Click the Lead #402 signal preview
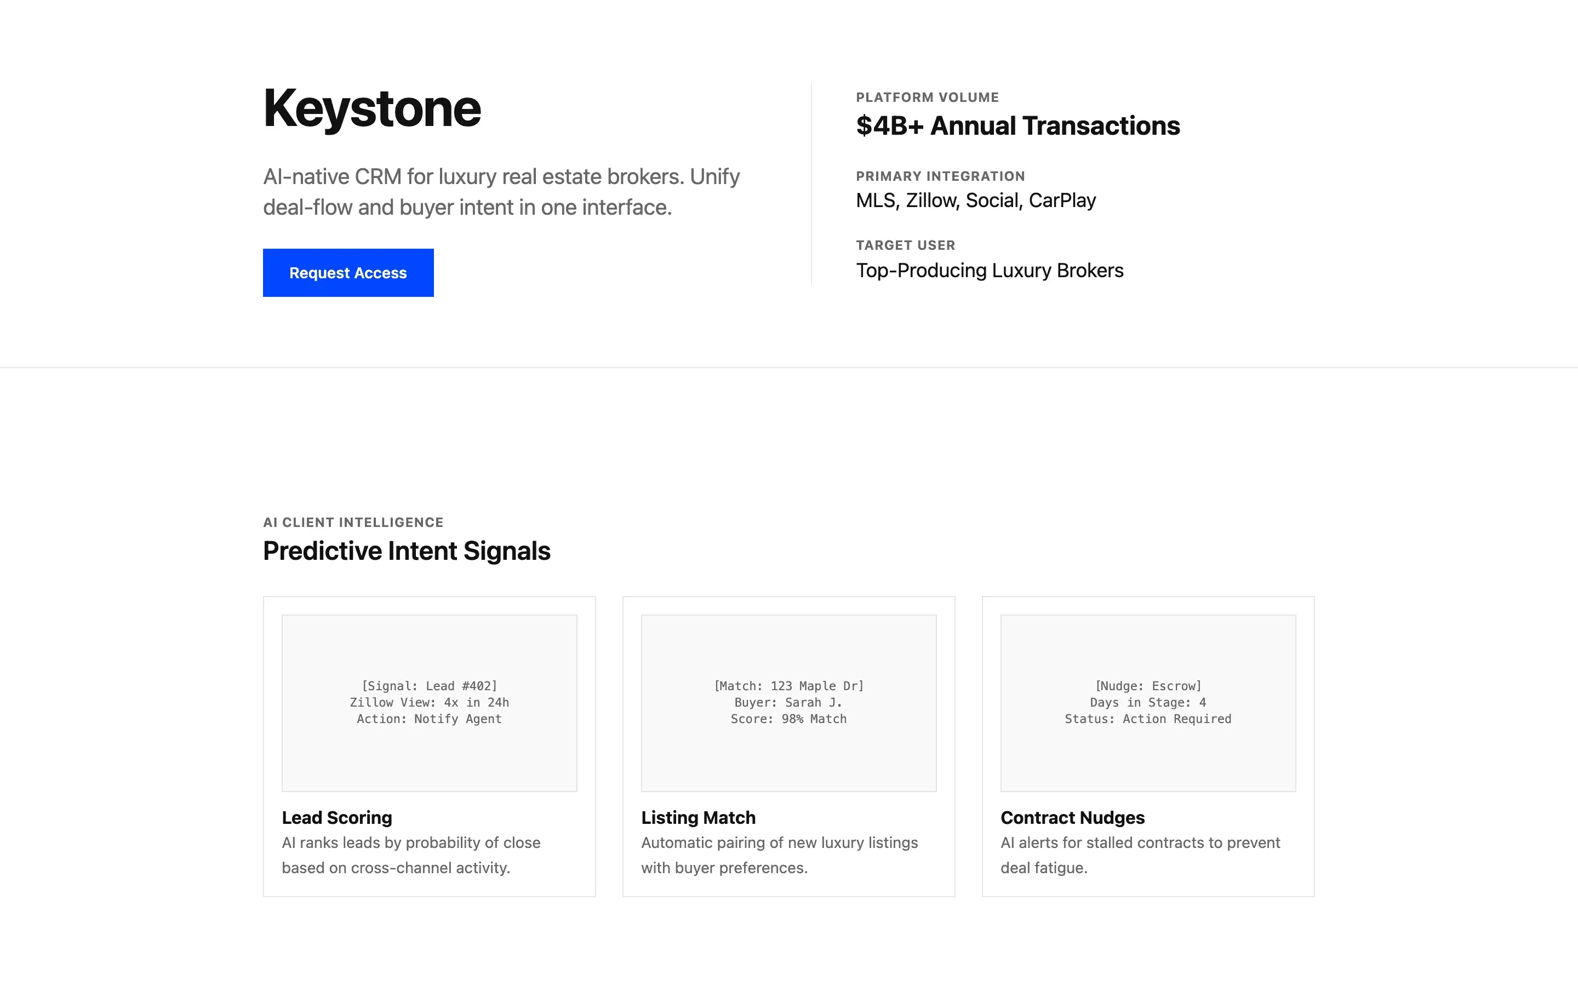 pyautogui.click(x=429, y=702)
